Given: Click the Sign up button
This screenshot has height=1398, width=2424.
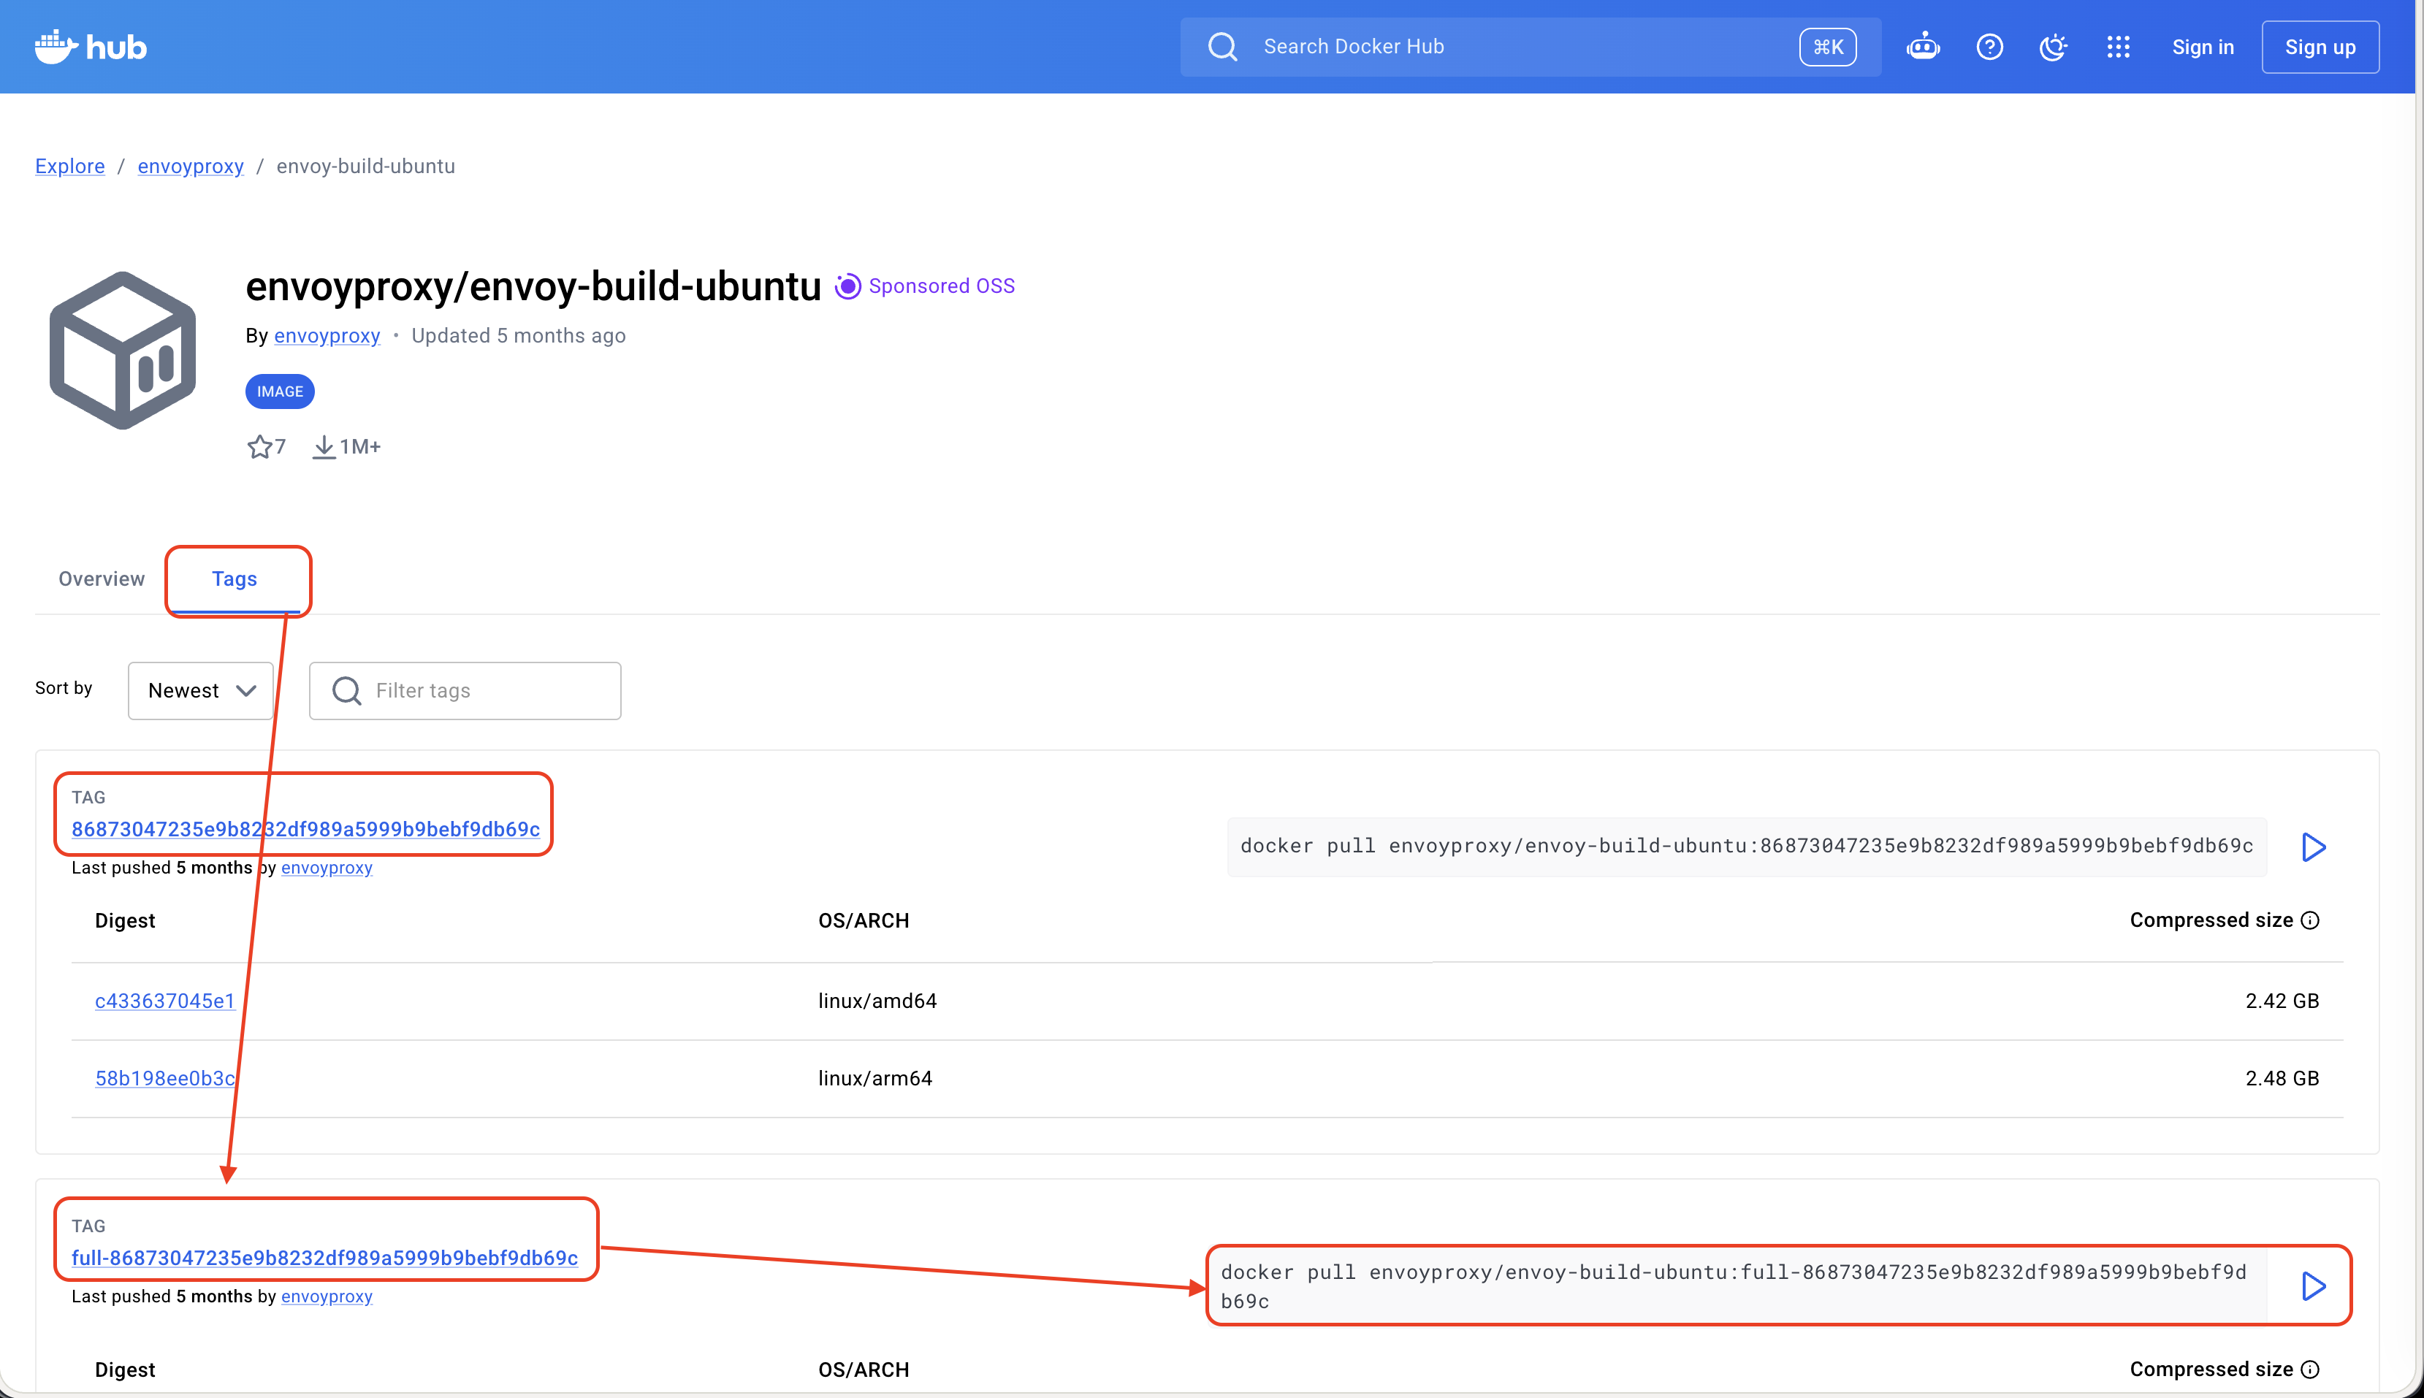Looking at the screenshot, I should click(2320, 47).
